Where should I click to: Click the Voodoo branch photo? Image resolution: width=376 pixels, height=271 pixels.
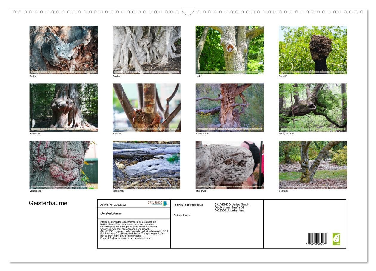(147, 107)
